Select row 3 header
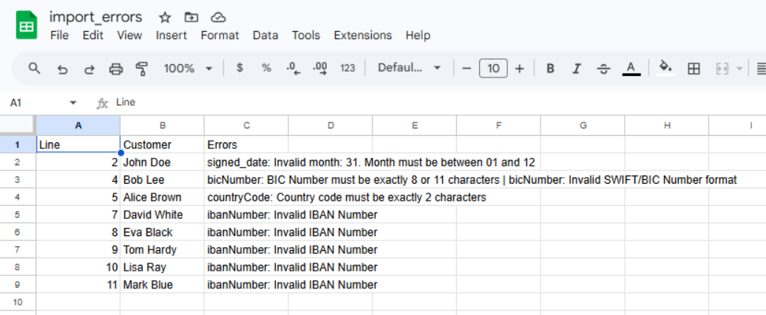 pos(18,180)
